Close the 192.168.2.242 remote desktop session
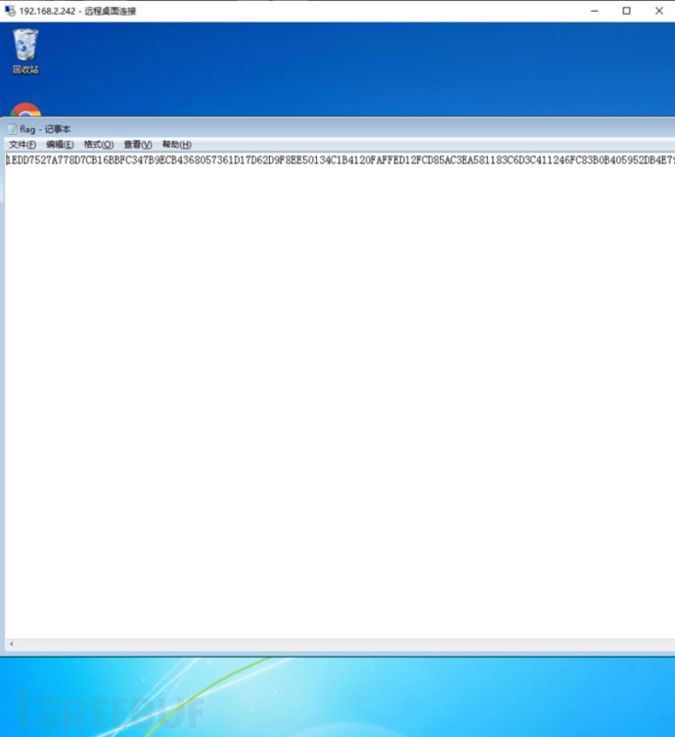 click(x=659, y=11)
